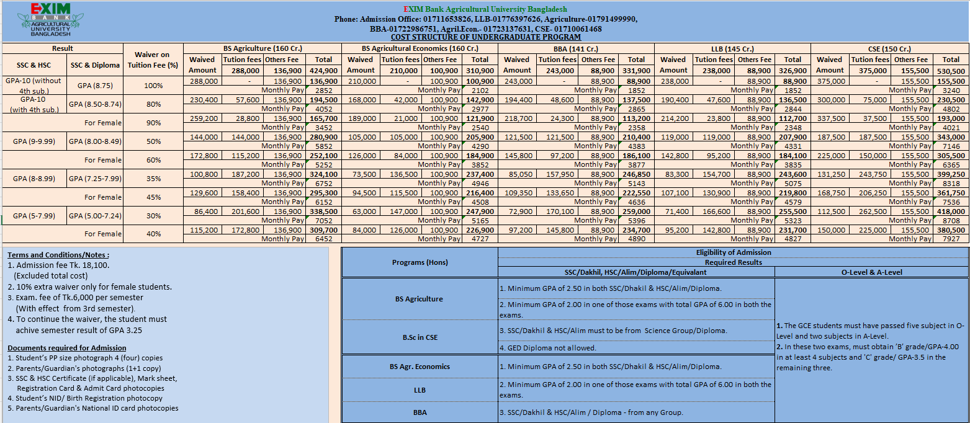
Task: Select the 'CSE (150 Cr.)' header cell
Action: (x=890, y=48)
